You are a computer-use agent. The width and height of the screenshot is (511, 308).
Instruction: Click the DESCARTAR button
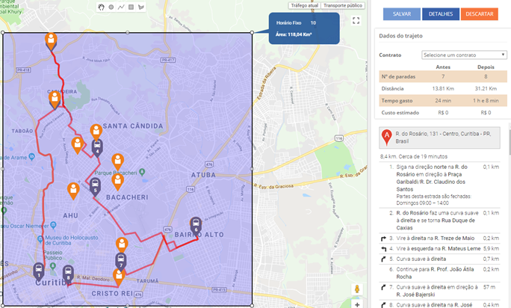tap(480, 14)
